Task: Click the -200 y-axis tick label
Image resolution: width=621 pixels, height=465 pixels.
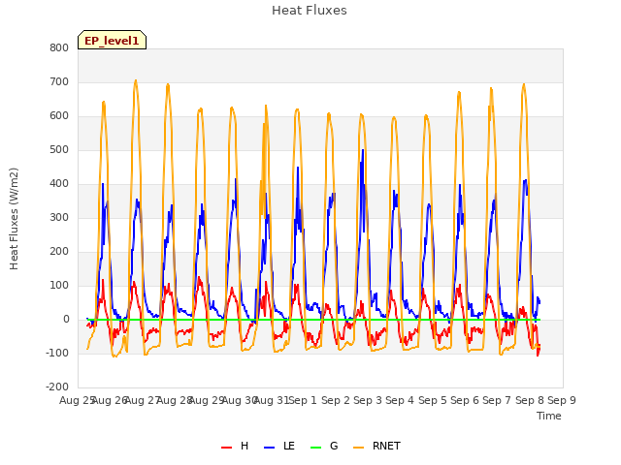Action: click(x=57, y=387)
